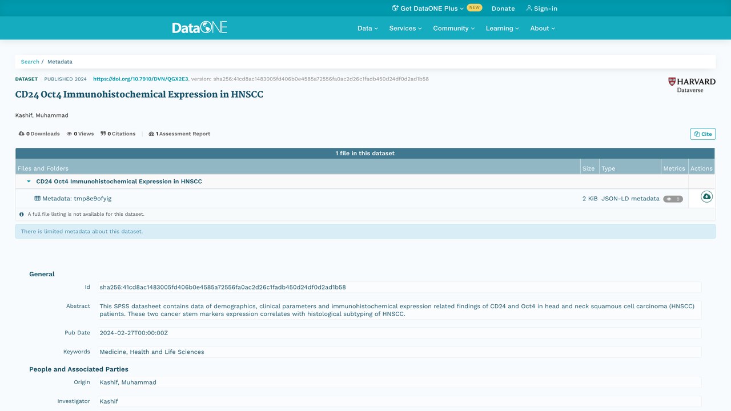731x411 pixels.
Task: Open the dataset DOI link
Action: click(x=140, y=79)
